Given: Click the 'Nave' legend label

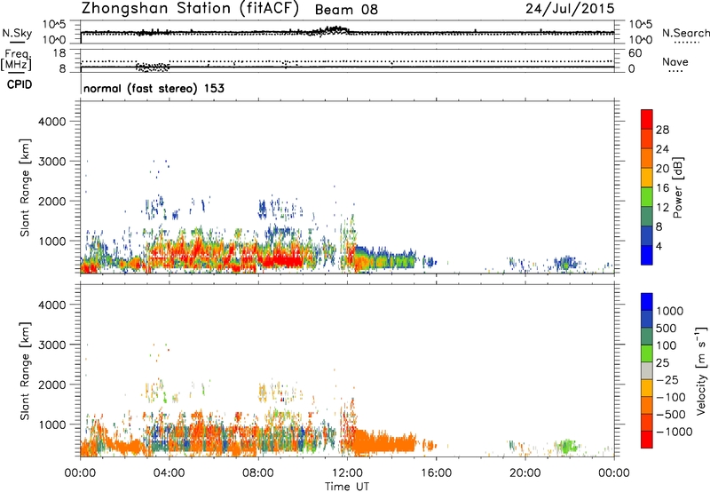Looking at the screenshot, I should click(x=675, y=62).
